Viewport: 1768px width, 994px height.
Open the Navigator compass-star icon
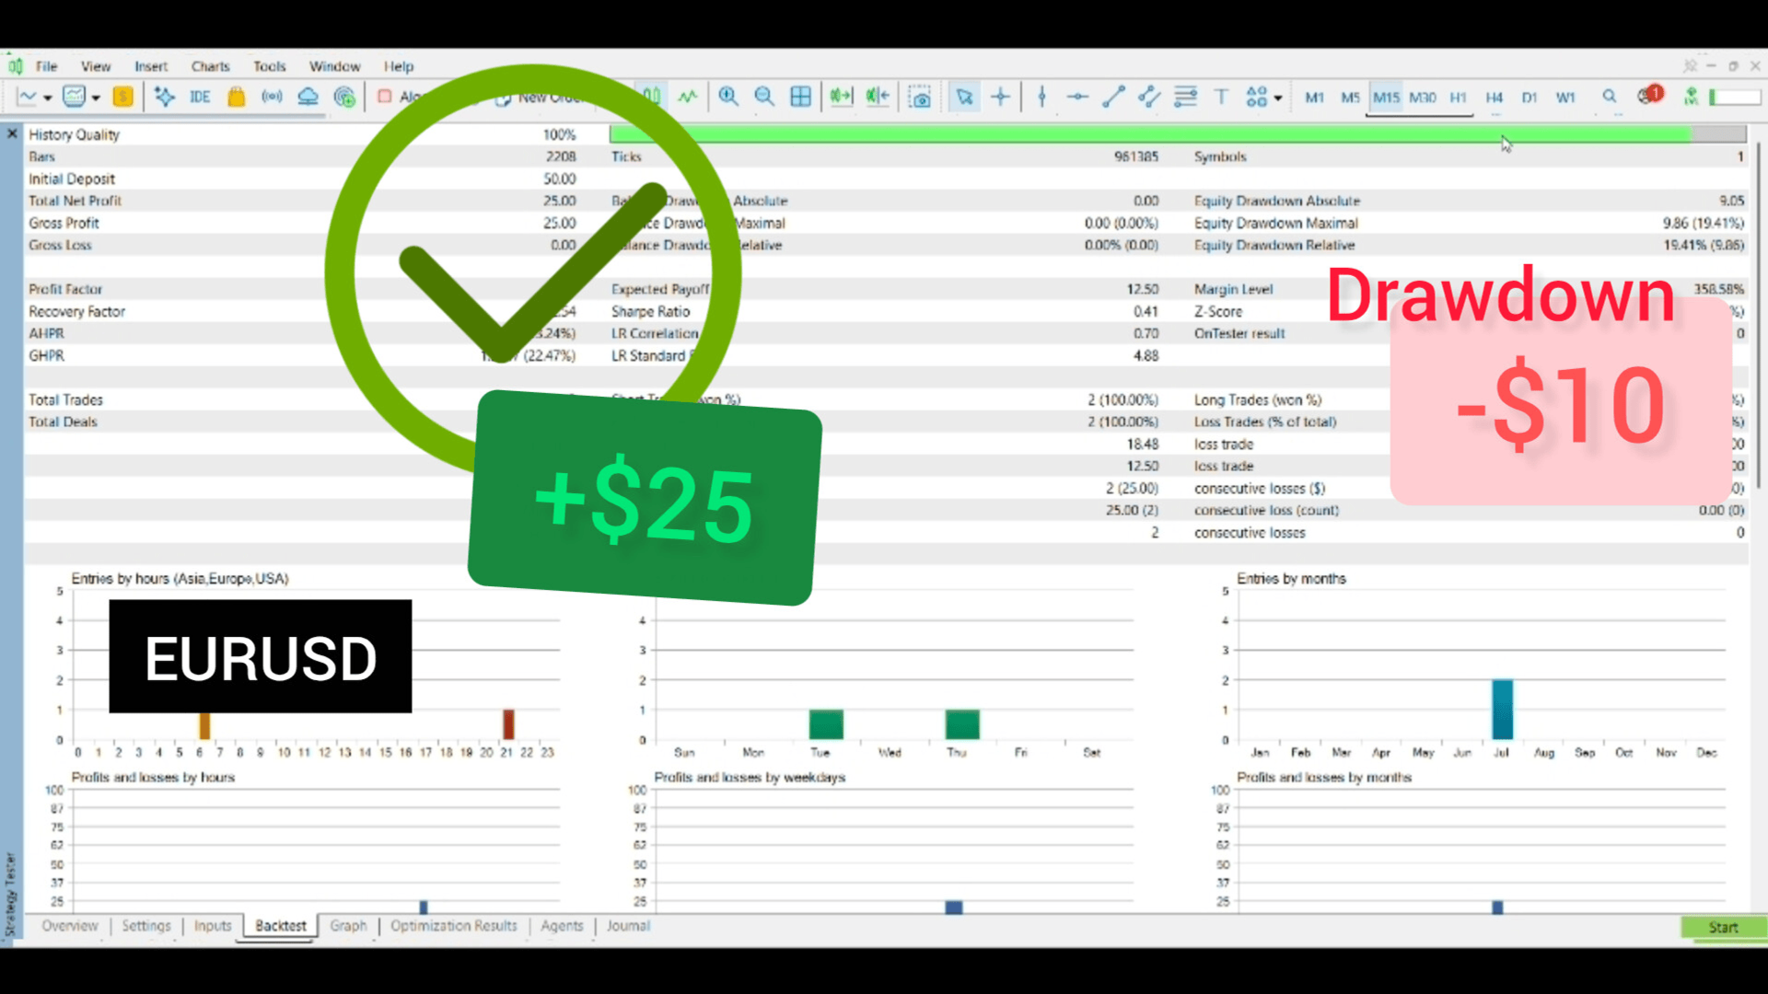pyautogui.click(x=165, y=97)
